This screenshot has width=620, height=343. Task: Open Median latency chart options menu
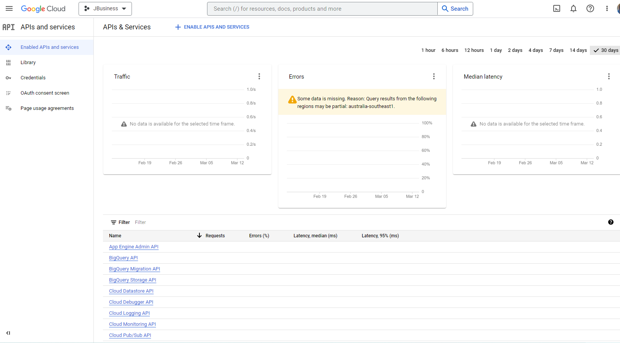(x=609, y=76)
